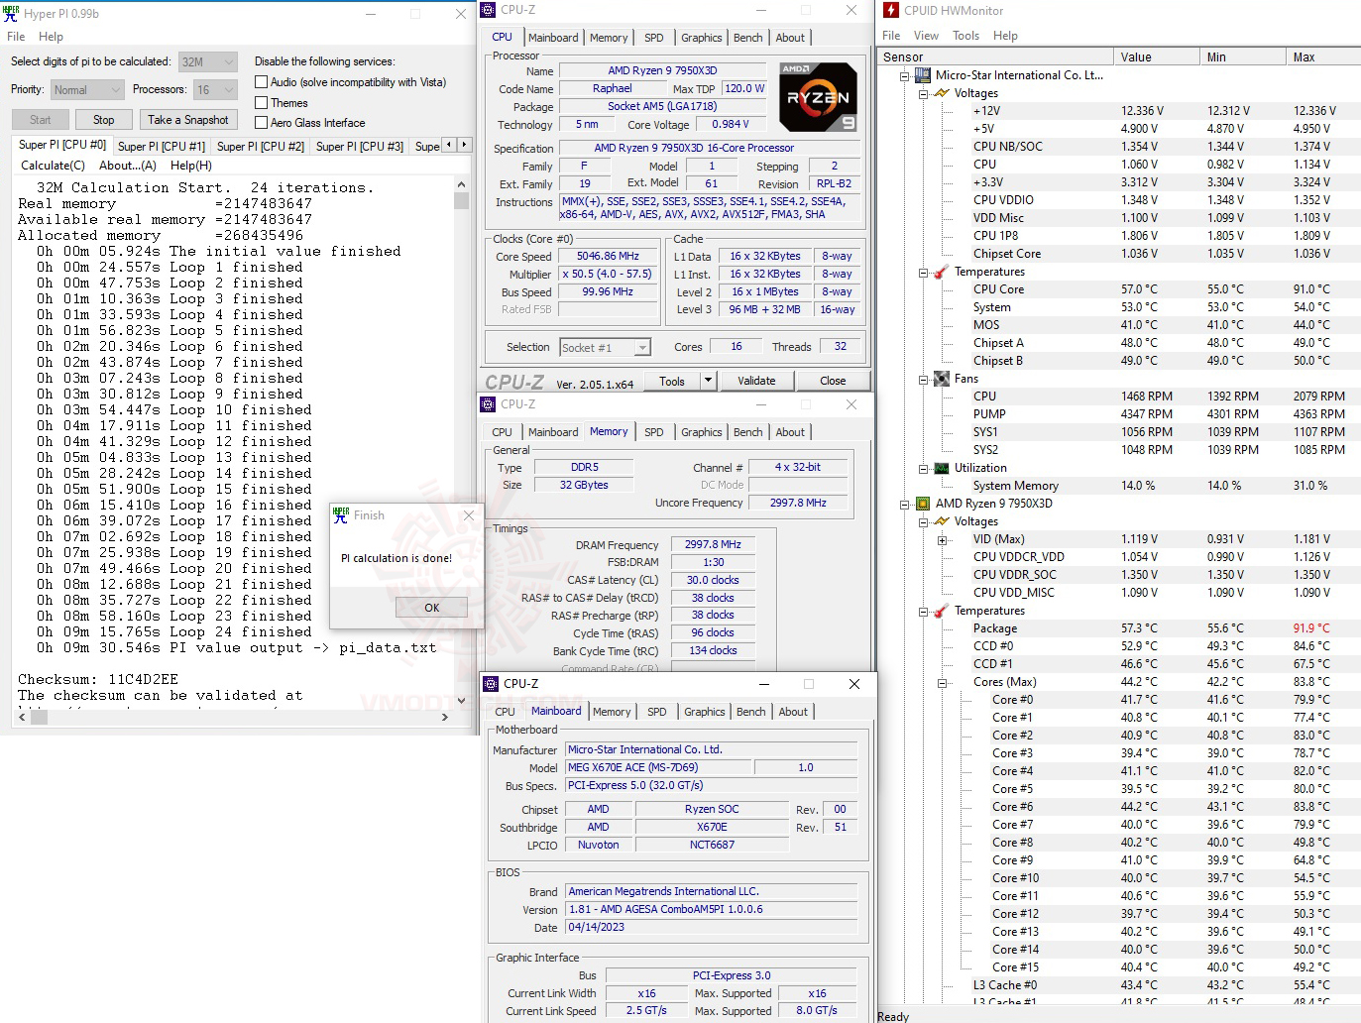
Task: Select the Super PI [CPU #3] tab
Action: pos(360,146)
